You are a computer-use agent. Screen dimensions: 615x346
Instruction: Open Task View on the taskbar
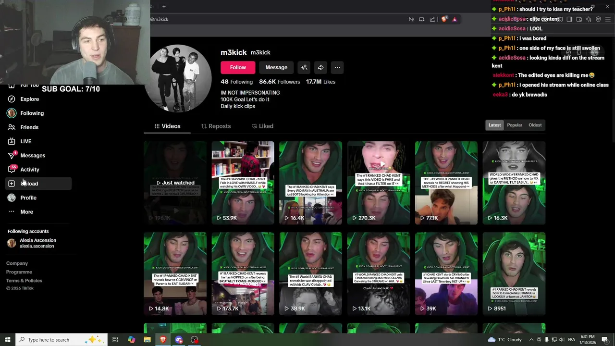(x=115, y=340)
